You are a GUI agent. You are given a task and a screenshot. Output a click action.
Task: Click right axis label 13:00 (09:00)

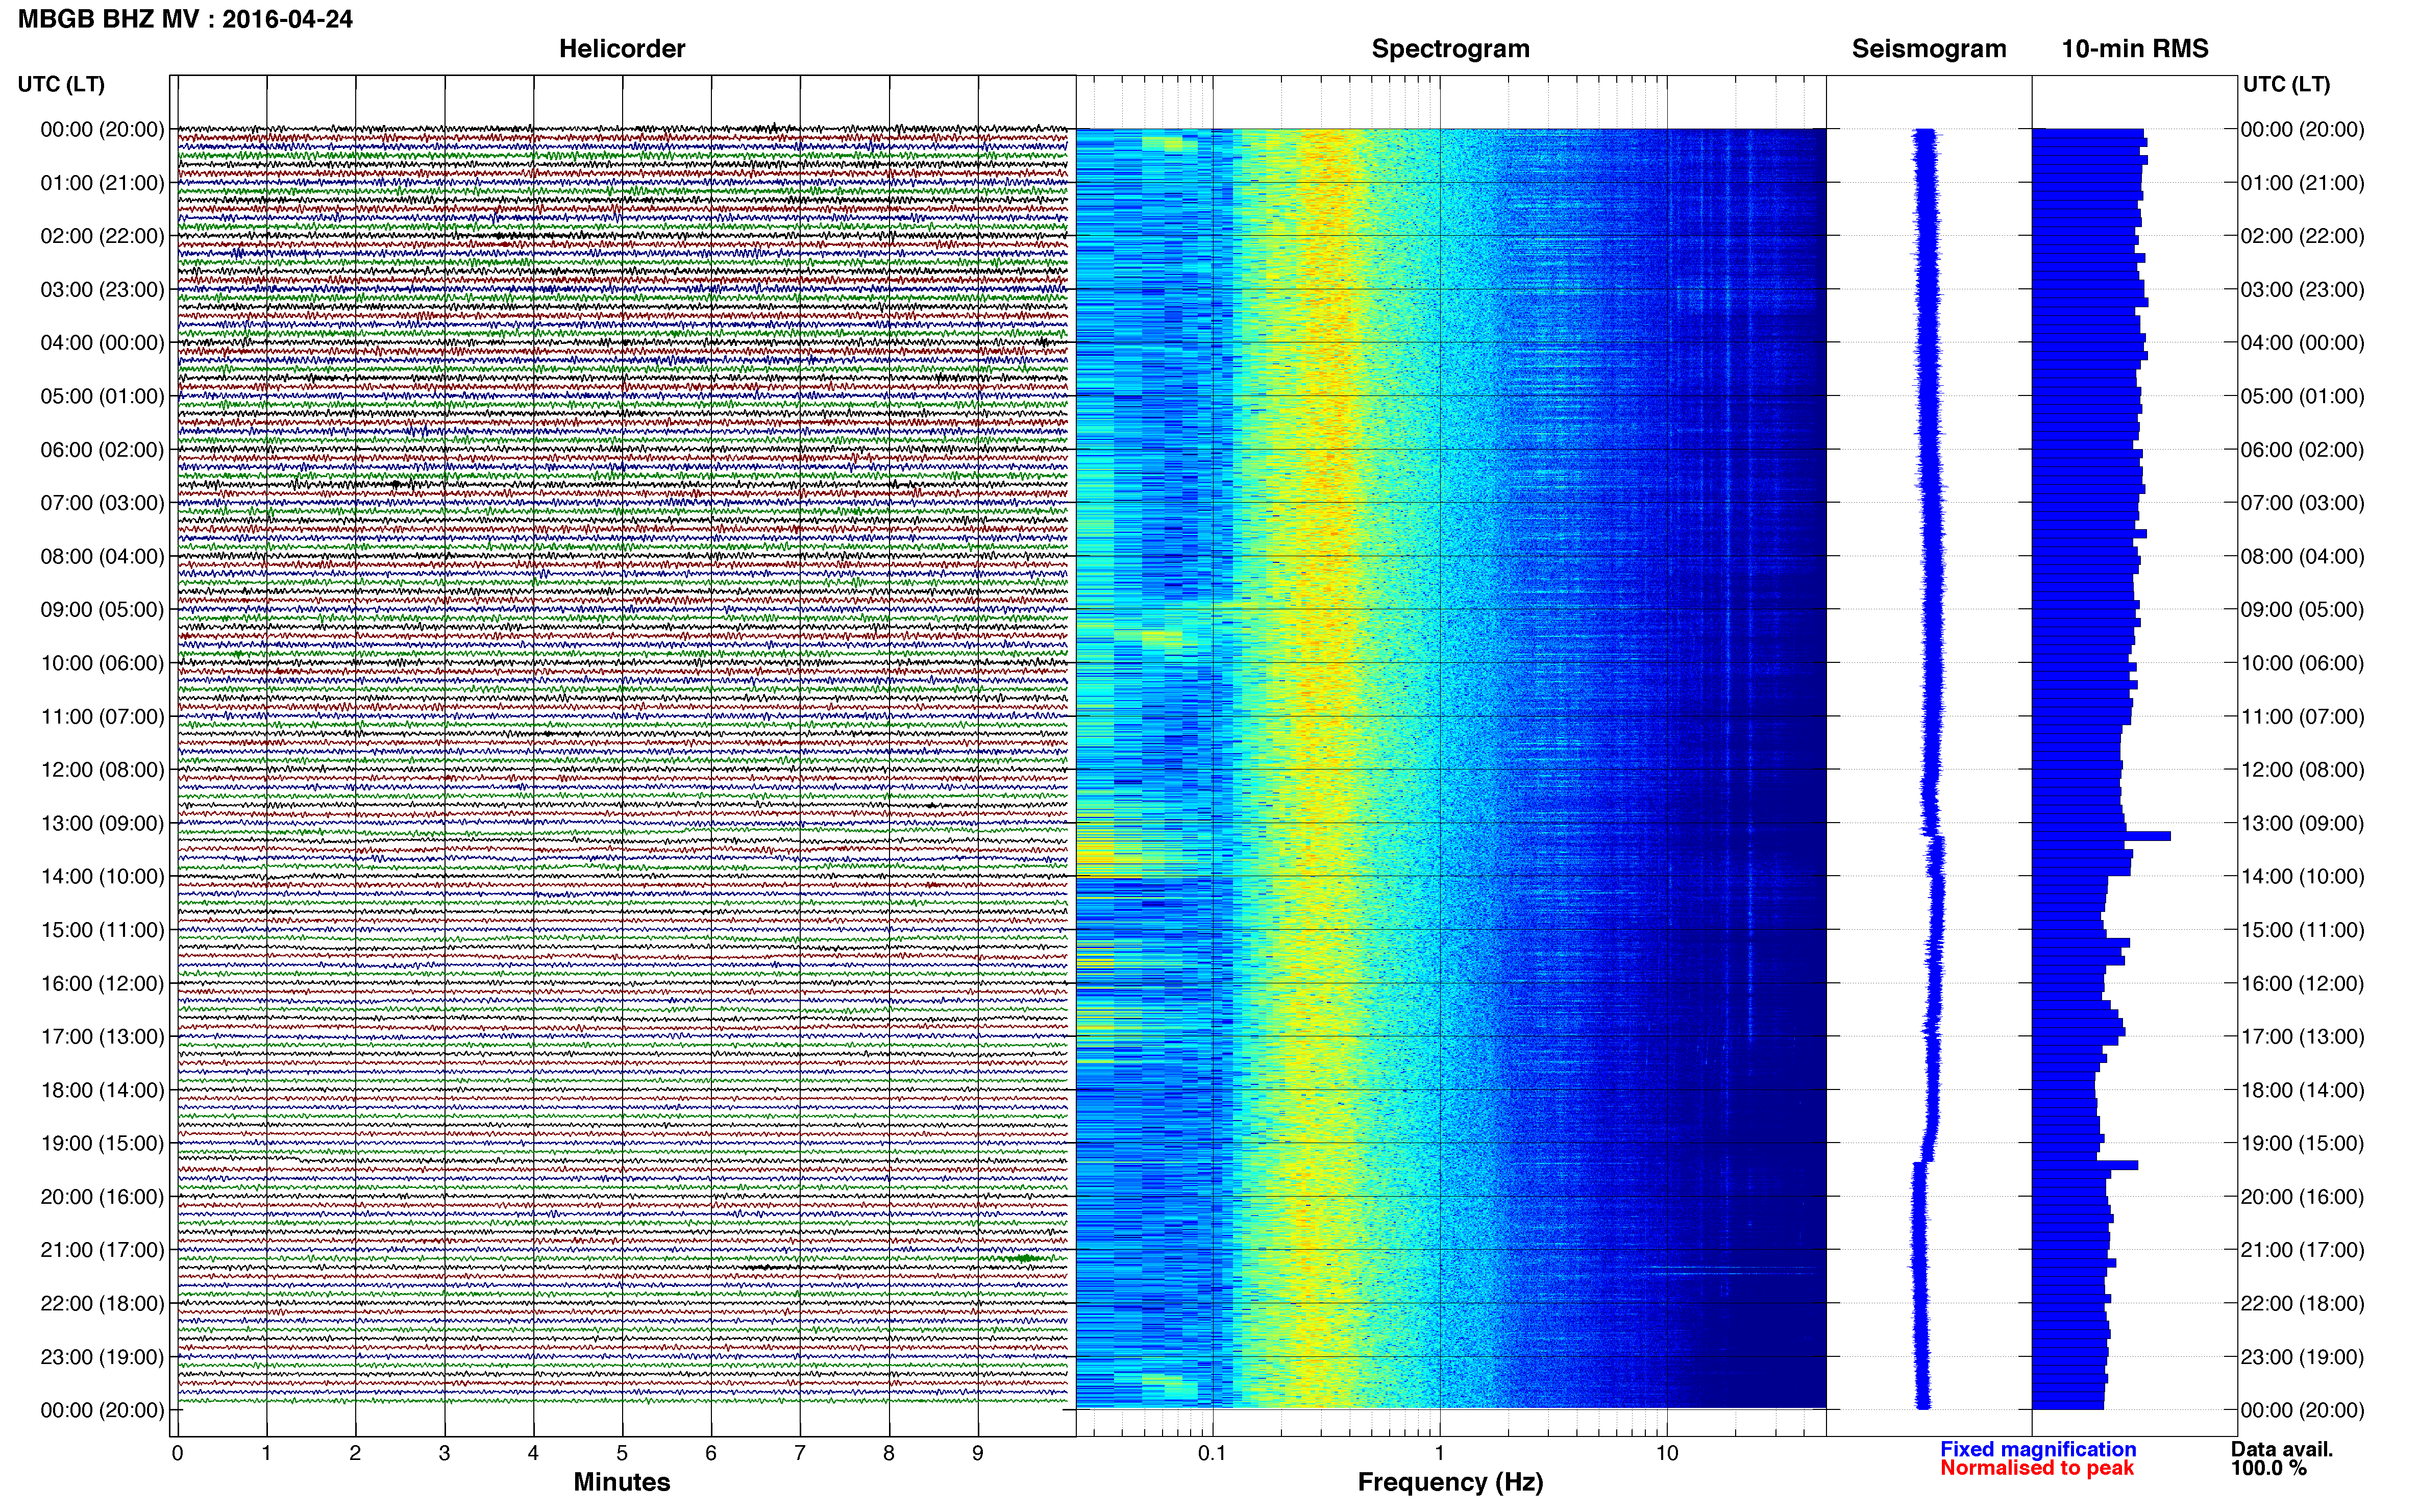point(2302,823)
